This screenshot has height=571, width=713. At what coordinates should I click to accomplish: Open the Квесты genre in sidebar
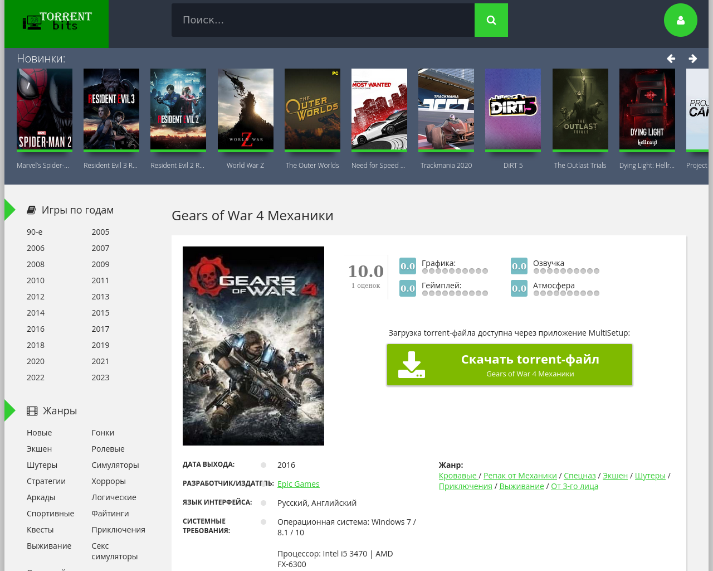40,530
